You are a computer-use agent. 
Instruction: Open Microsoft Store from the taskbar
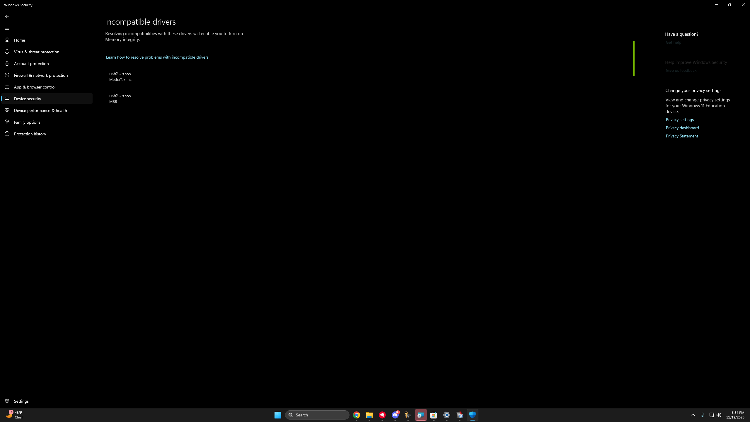pyautogui.click(x=434, y=415)
